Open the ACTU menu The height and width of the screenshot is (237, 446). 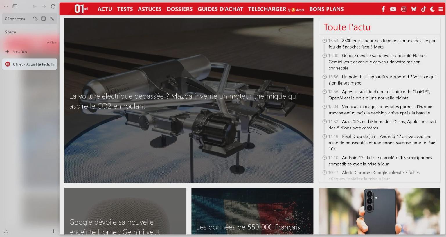point(105,9)
